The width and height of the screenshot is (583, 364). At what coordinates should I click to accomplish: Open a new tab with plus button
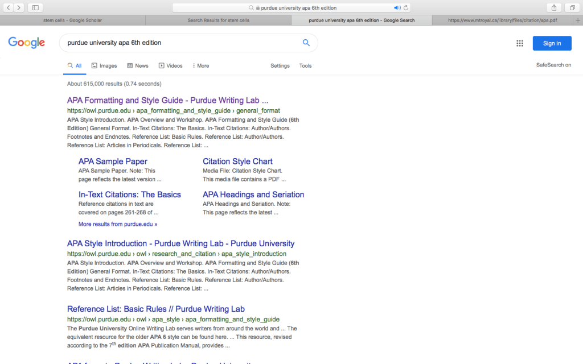578,20
